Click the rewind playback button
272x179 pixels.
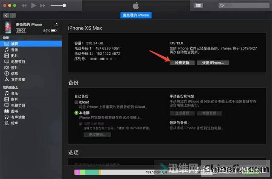coord(24,6)
